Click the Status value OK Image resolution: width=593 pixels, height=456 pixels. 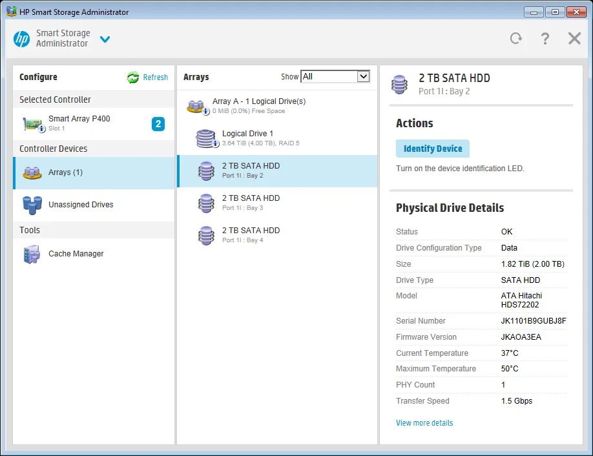[x=507, y=232]
